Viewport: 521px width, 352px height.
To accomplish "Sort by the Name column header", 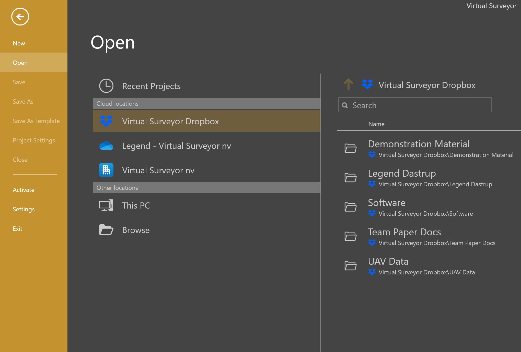I will pos(376,124).
